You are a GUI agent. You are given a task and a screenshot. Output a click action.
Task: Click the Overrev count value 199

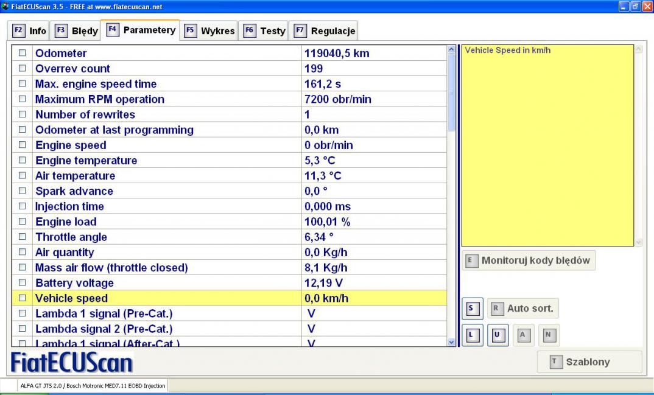[314, 68]
